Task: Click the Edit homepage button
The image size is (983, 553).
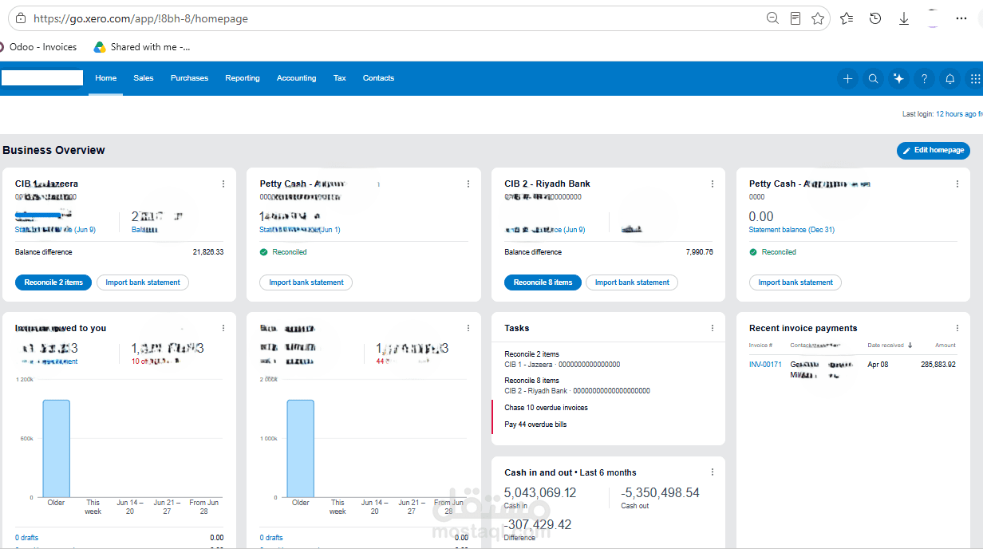Action: (x=934, y=150)
